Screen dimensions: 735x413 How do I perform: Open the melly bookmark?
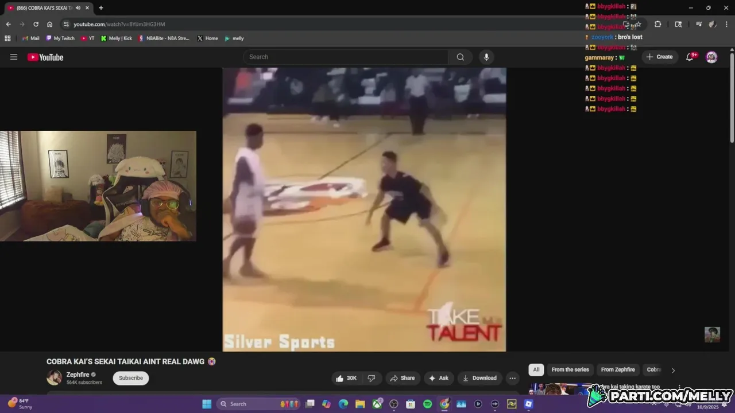pos(234,38)
